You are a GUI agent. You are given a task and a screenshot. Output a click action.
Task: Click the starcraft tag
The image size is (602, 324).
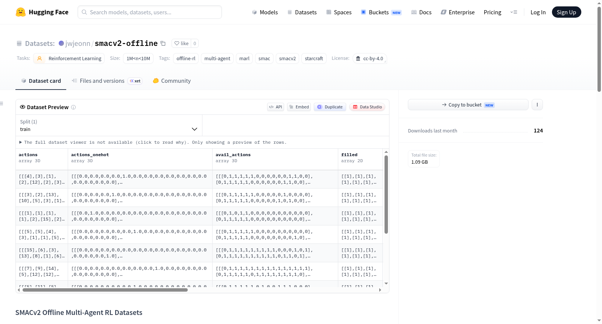[314, 58]
